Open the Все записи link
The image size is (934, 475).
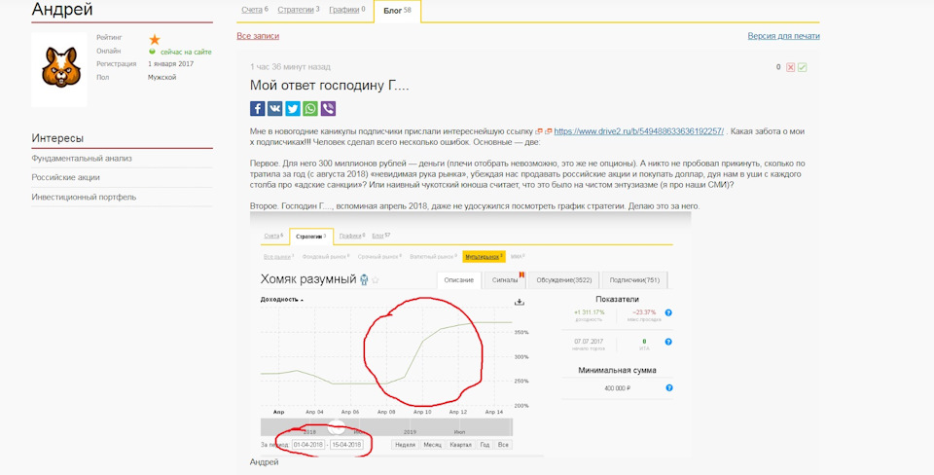coord(258,36)
